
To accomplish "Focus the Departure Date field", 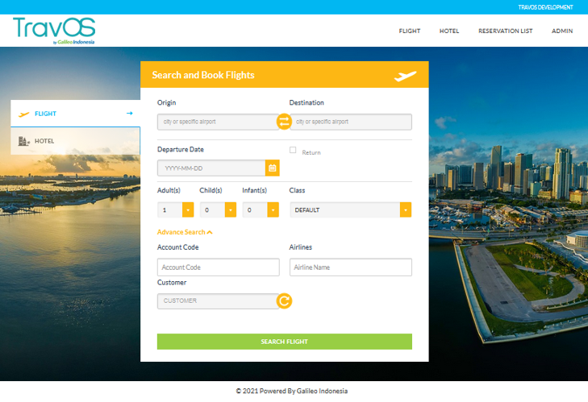I will (211, 168).
